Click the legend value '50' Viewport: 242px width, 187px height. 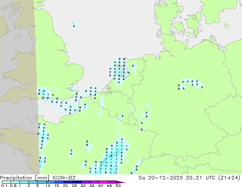(x=118, y=185)
